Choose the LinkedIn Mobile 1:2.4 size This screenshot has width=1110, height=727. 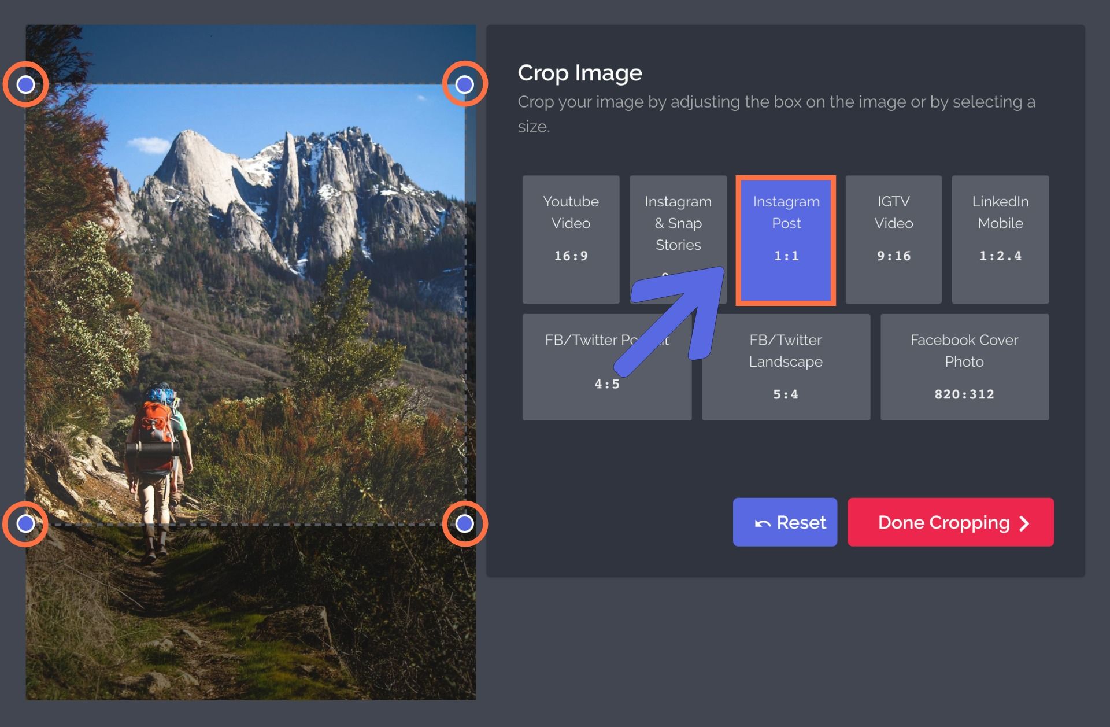tap(1000, 239)
